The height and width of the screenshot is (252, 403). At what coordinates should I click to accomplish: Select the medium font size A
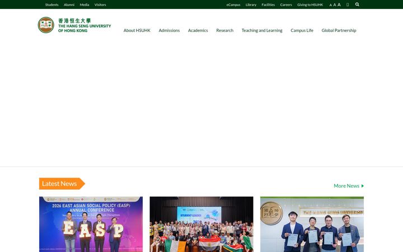(335, 4)
